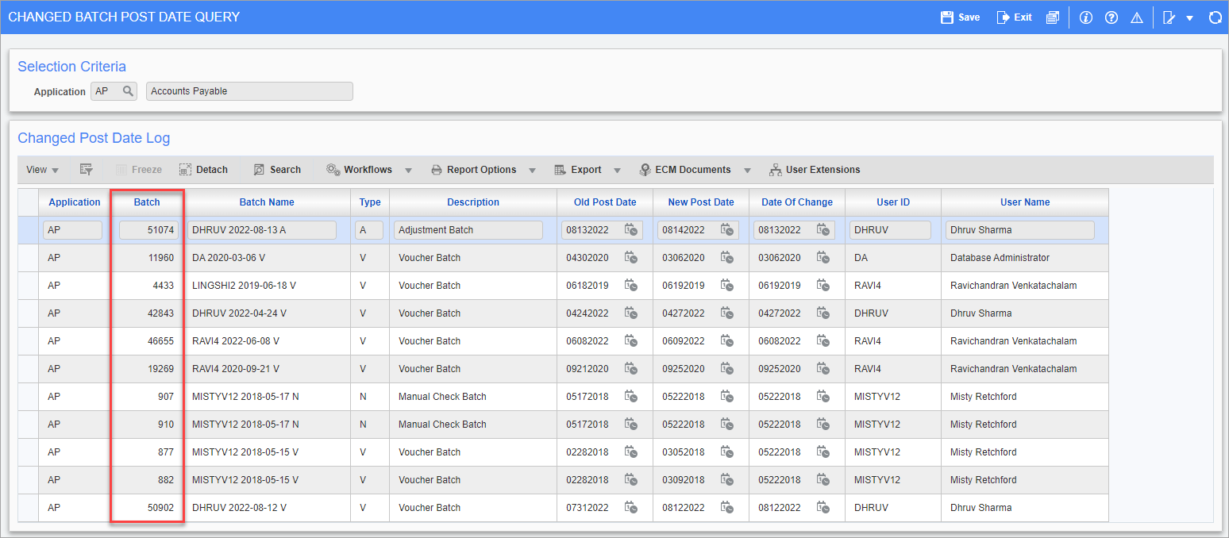Open the View menu in table toolbar
This screenshot has height=538, width=1229.
[42, 170]
